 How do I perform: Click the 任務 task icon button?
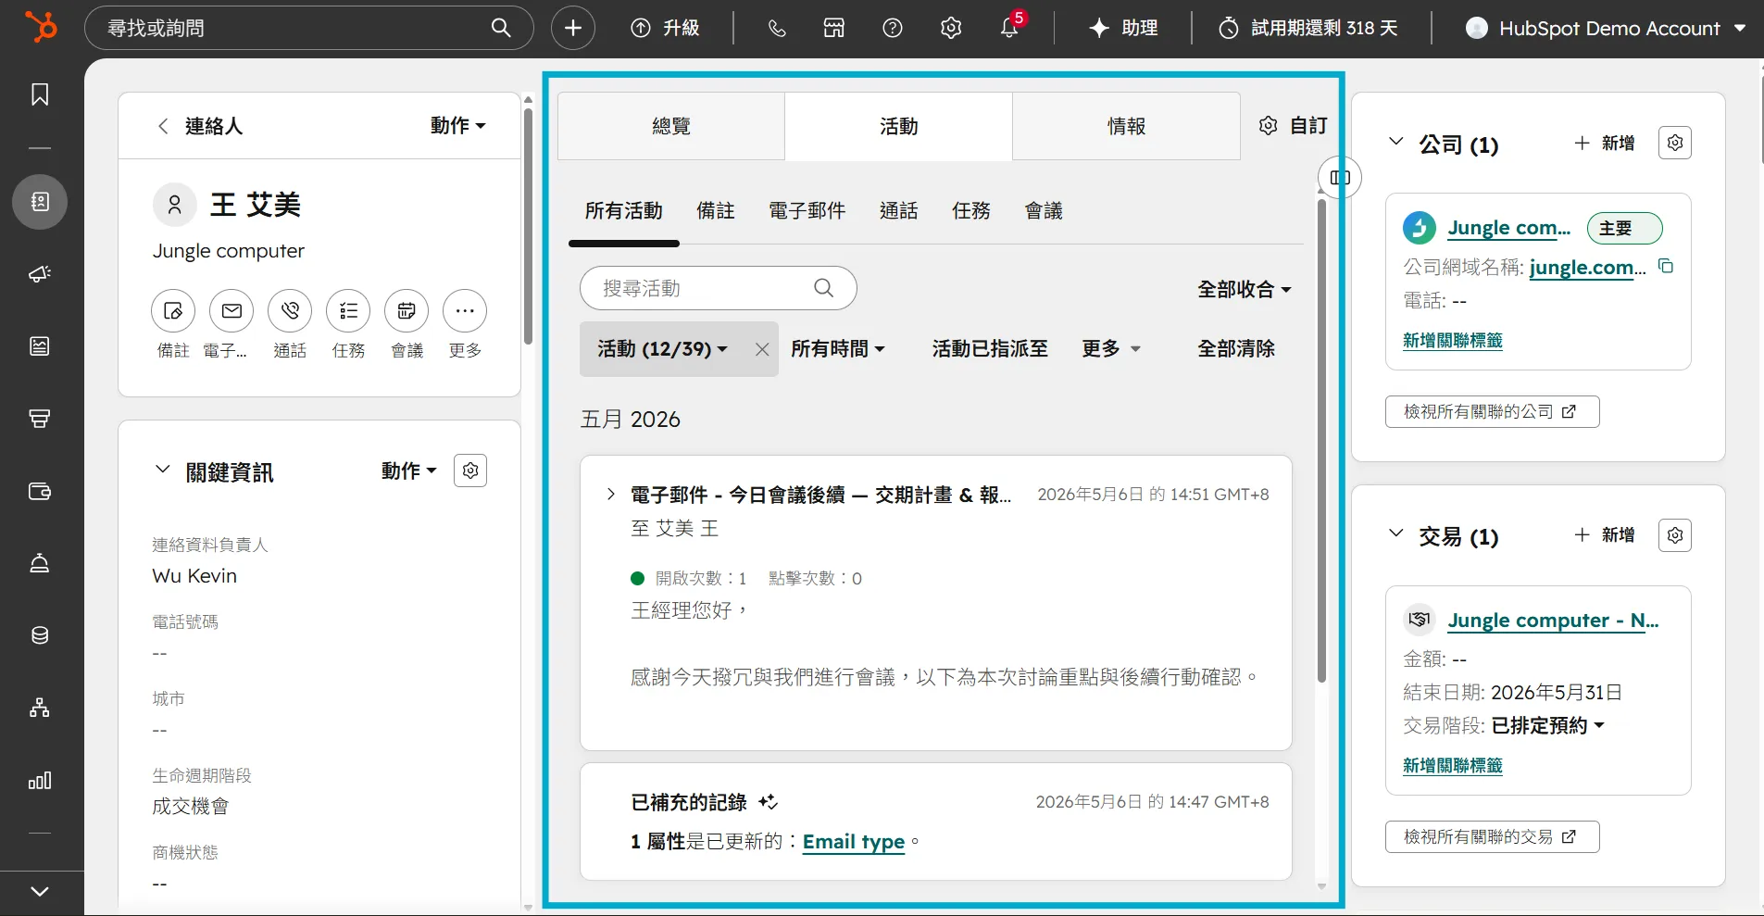(348, 311)
